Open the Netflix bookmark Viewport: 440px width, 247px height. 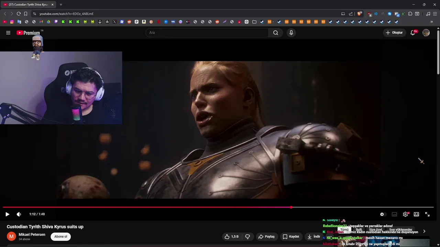click(158, 22)
